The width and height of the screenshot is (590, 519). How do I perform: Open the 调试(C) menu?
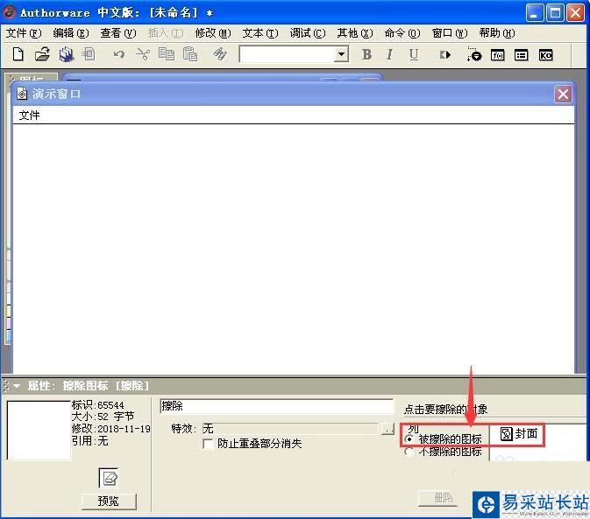(x=308, y=33)
